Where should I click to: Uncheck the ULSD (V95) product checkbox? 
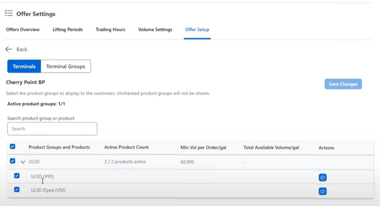(17, 176)
